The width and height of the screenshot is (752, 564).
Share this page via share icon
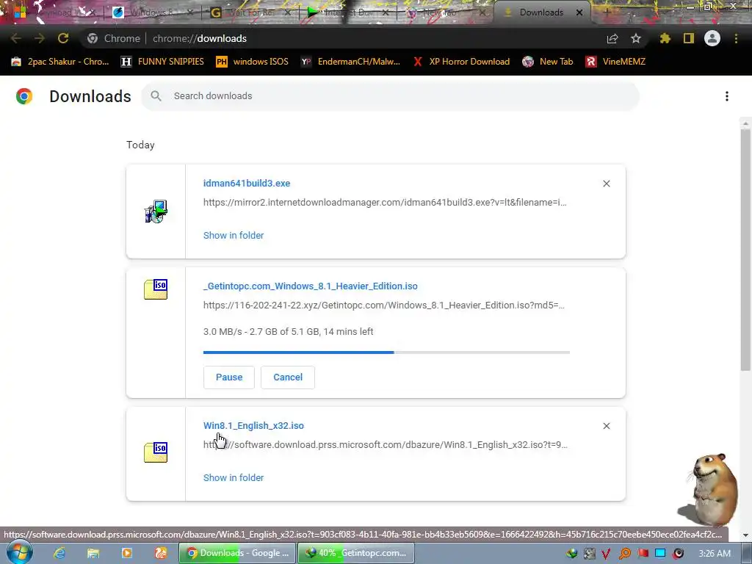click(612, 38)
